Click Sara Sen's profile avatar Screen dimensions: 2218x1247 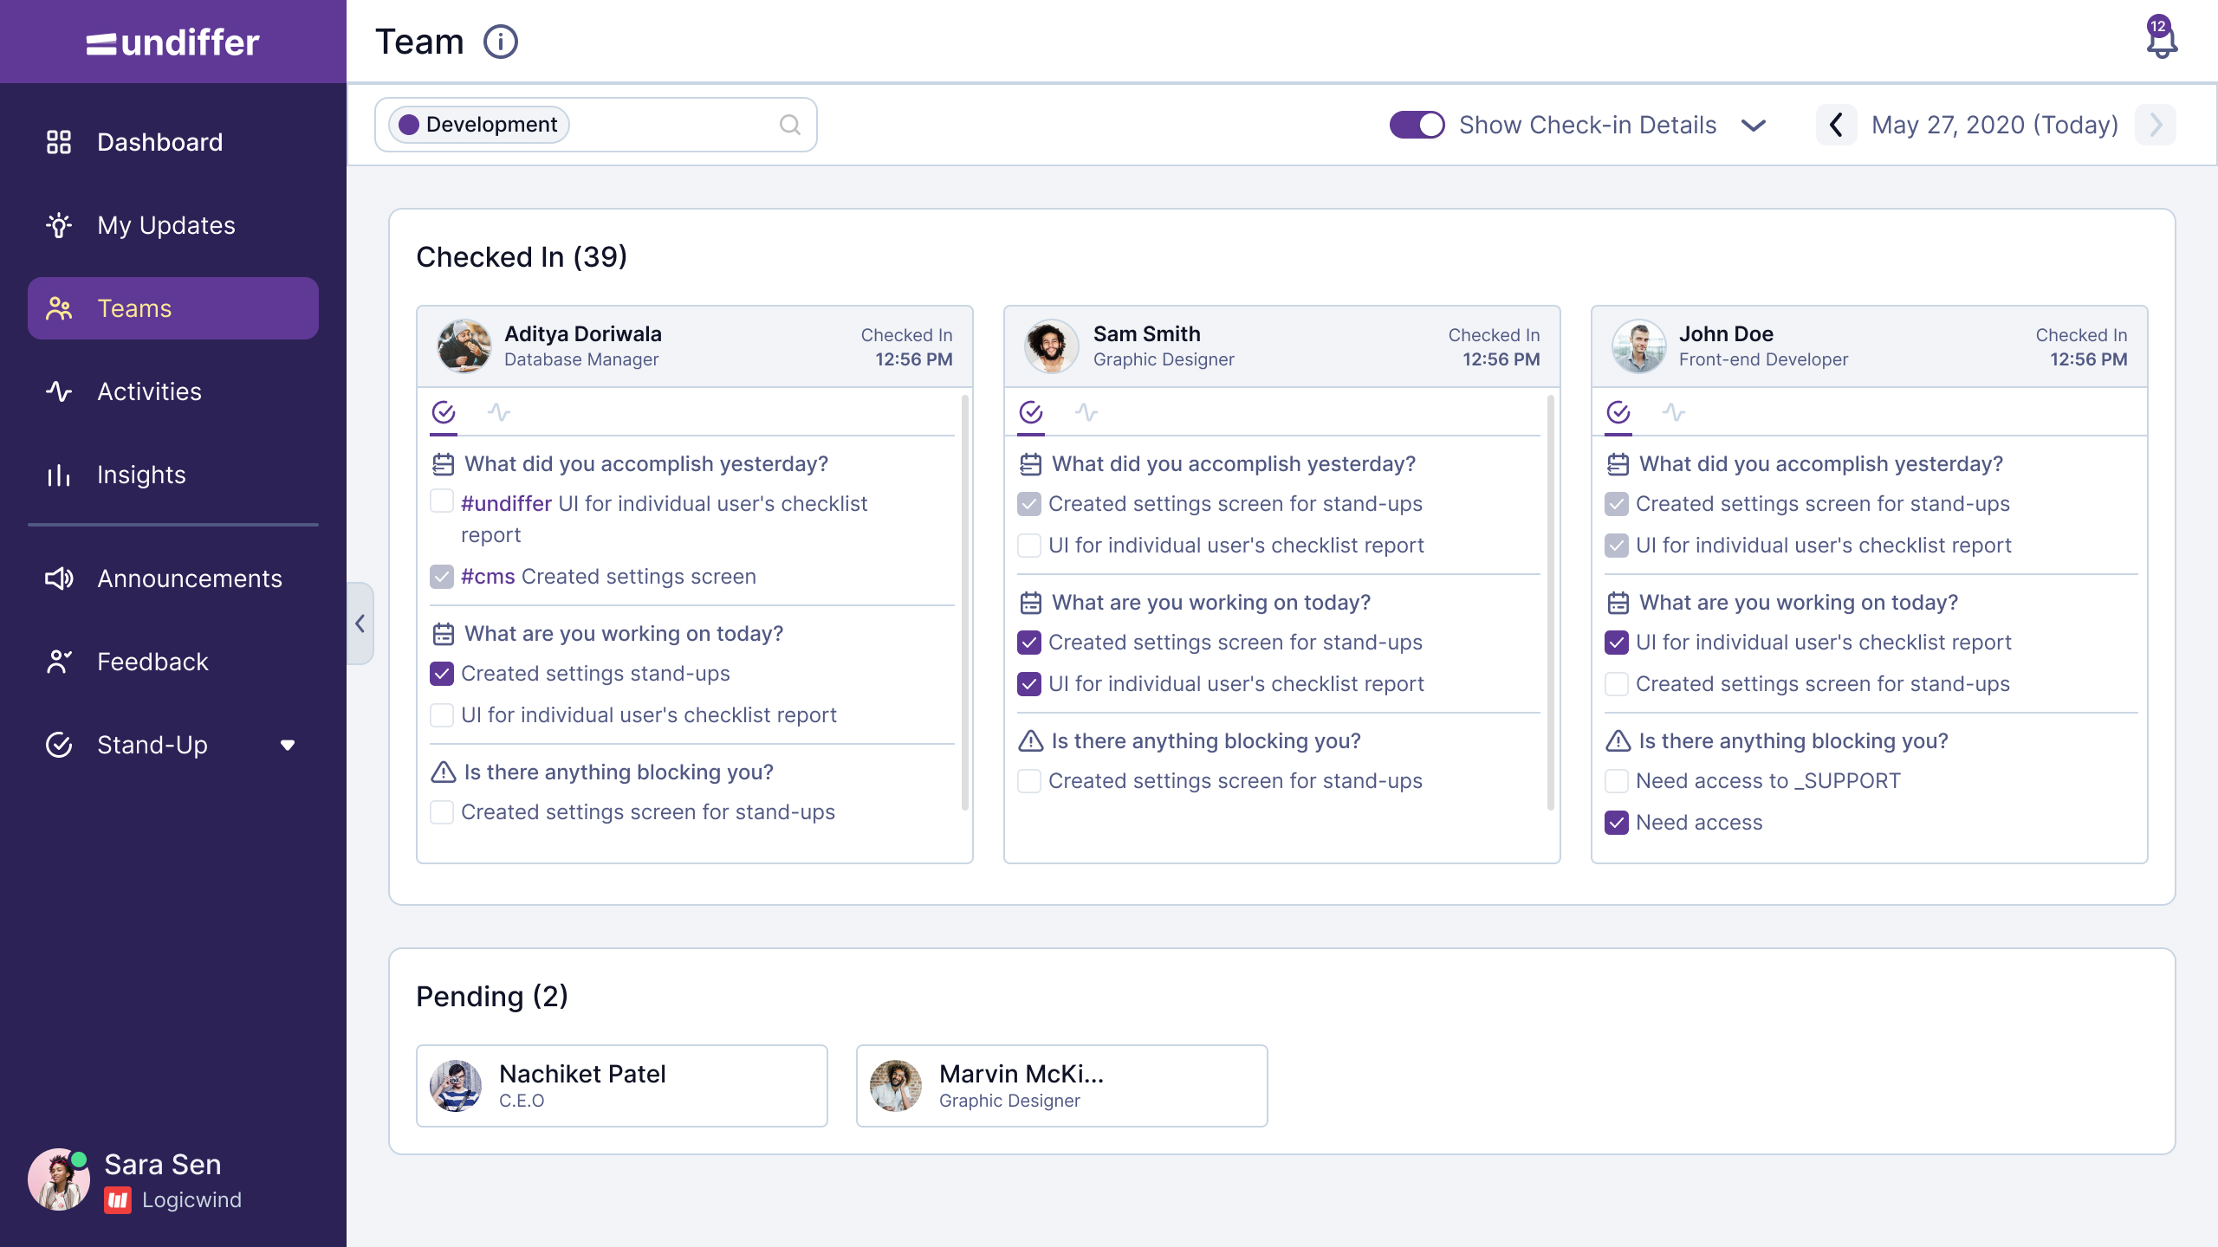point(58,1179)
